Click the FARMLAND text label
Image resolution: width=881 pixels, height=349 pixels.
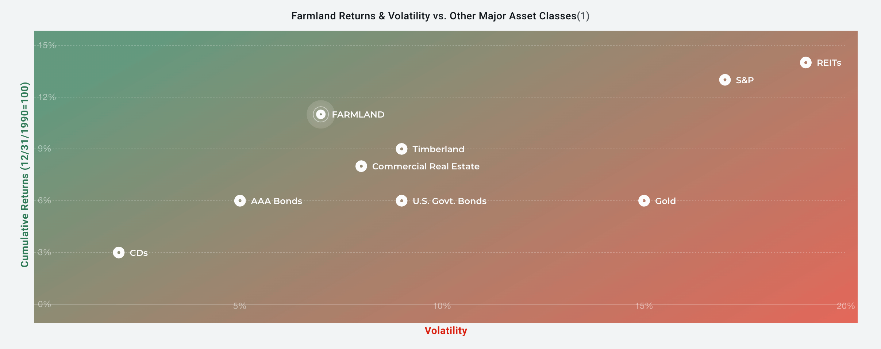[x=358, y=115]
